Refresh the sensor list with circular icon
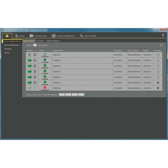This screenshot has height=168, width=168. (161, 45)
